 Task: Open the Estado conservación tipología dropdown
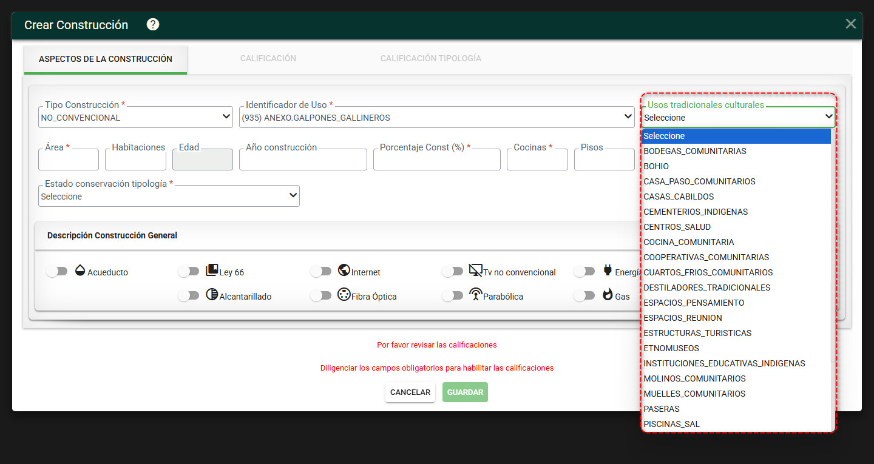pyautogui.click(x=169, y=196)
